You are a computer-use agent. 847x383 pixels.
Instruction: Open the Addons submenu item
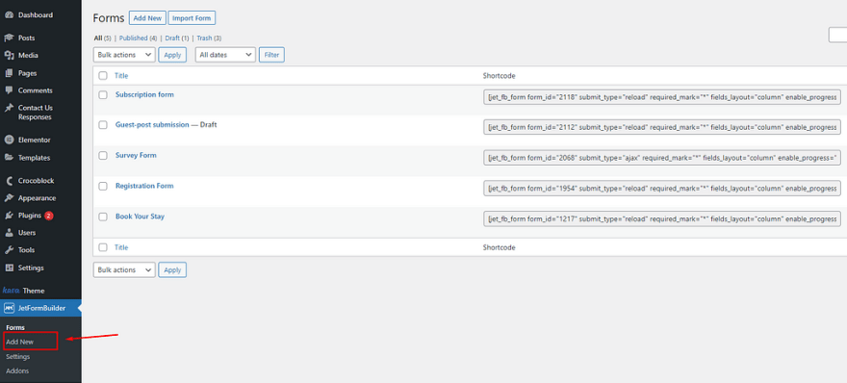click(x=17, y=370)
